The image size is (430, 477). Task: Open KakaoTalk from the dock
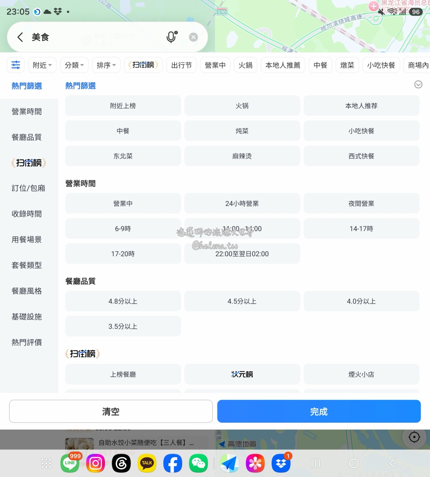tap(147, 463)
